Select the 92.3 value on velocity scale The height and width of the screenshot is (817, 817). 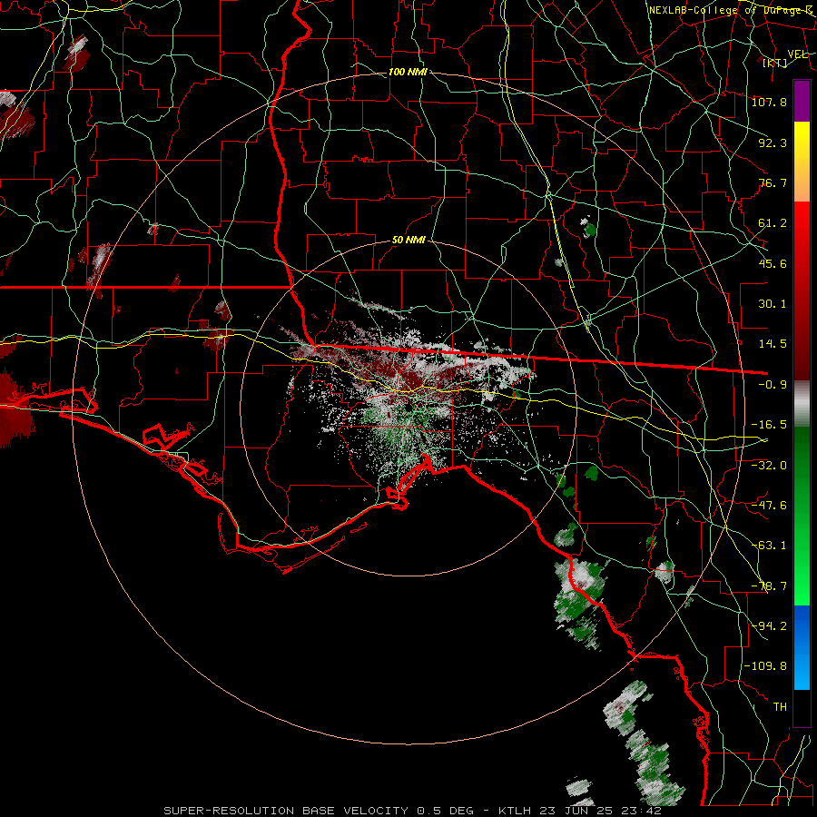(773, 143)
